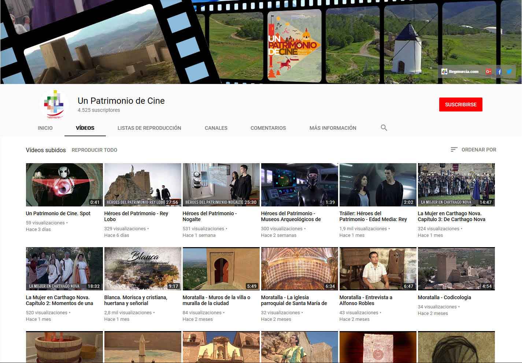
Task: Open the Tráiler Edad Media video thumbnail
Action: click(x=378, y=185)
